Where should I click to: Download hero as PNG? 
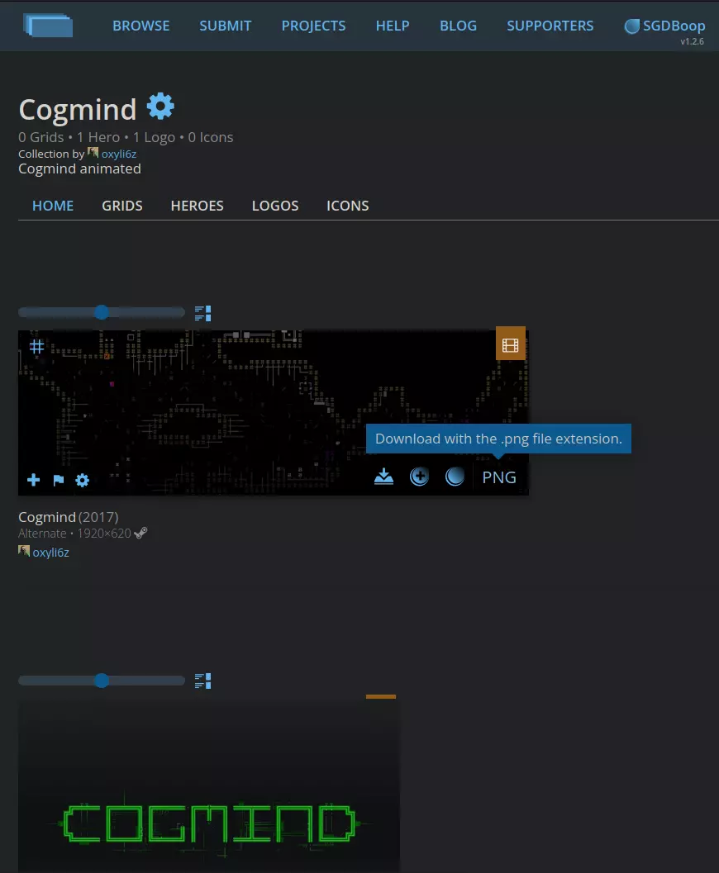[x=499, y=477]
